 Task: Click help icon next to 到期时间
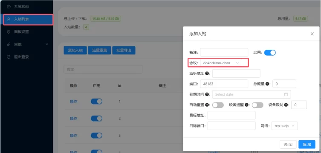(x=207, y=94)
